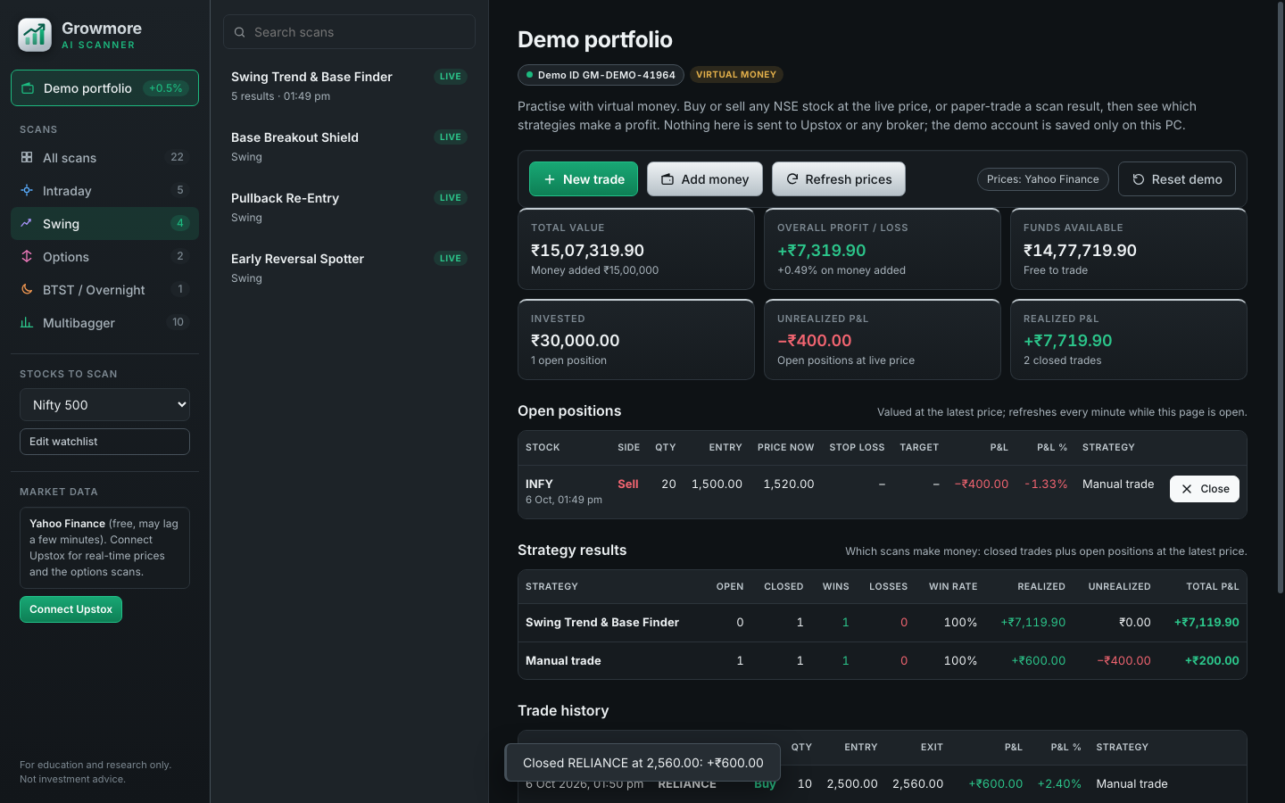
Task: Click the All scans grid icon
Action: (27, 157)
